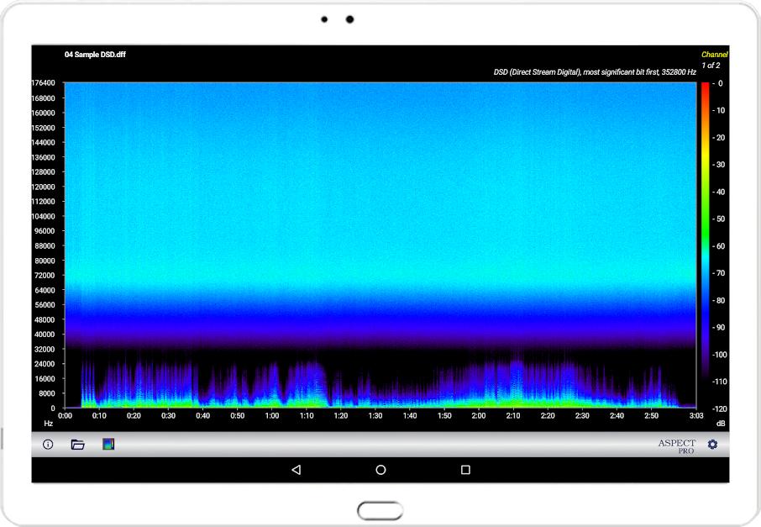The height and width of the screenshot is (527, 761).
Task: Click the 3:03 end time label
Action: point(696,416)
